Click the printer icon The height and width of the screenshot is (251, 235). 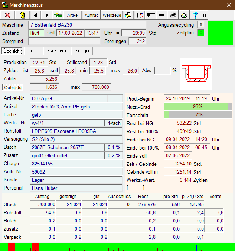click(x=184, y=15)
